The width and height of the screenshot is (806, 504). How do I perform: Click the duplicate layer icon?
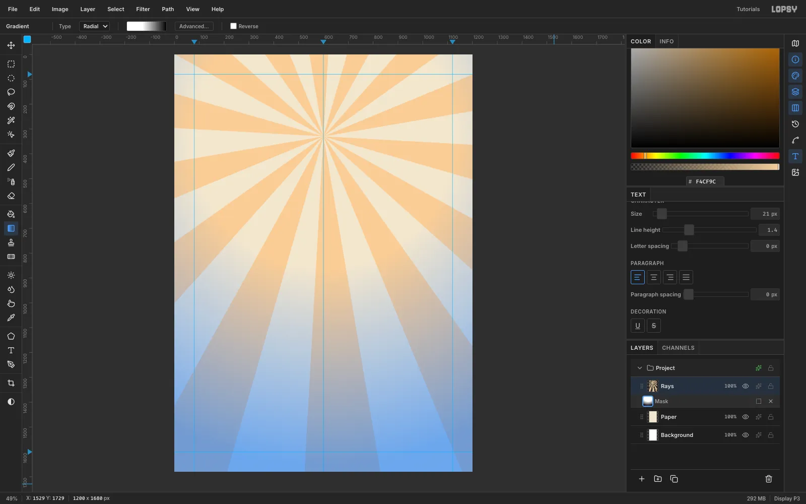coord(674,479)
